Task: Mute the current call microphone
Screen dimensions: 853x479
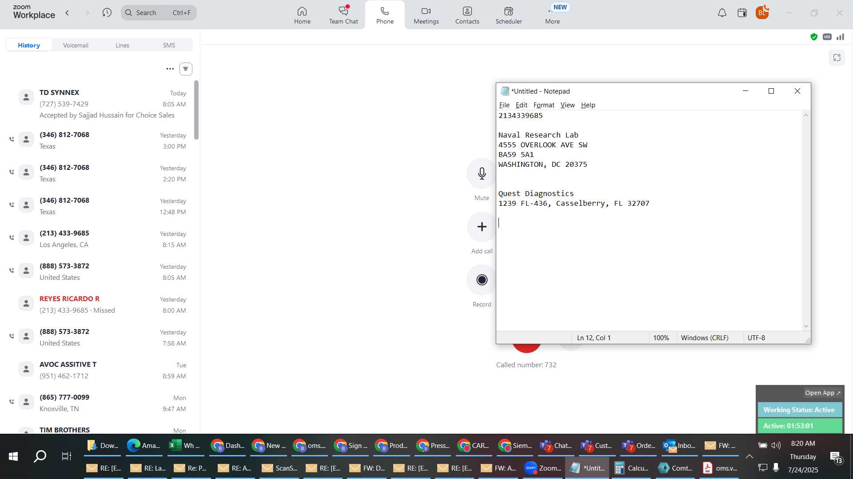Action: [x=482, y=173]
